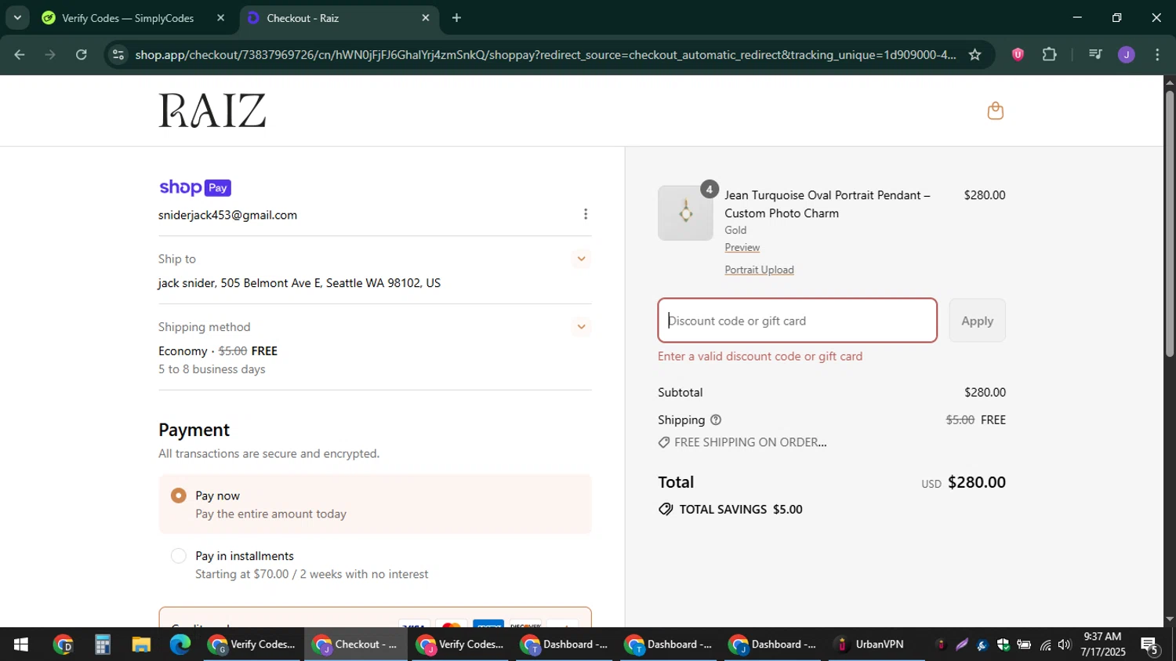Open Microsoft Edge from taskbar
The image size is (1176, 661).
pos(180,645)
